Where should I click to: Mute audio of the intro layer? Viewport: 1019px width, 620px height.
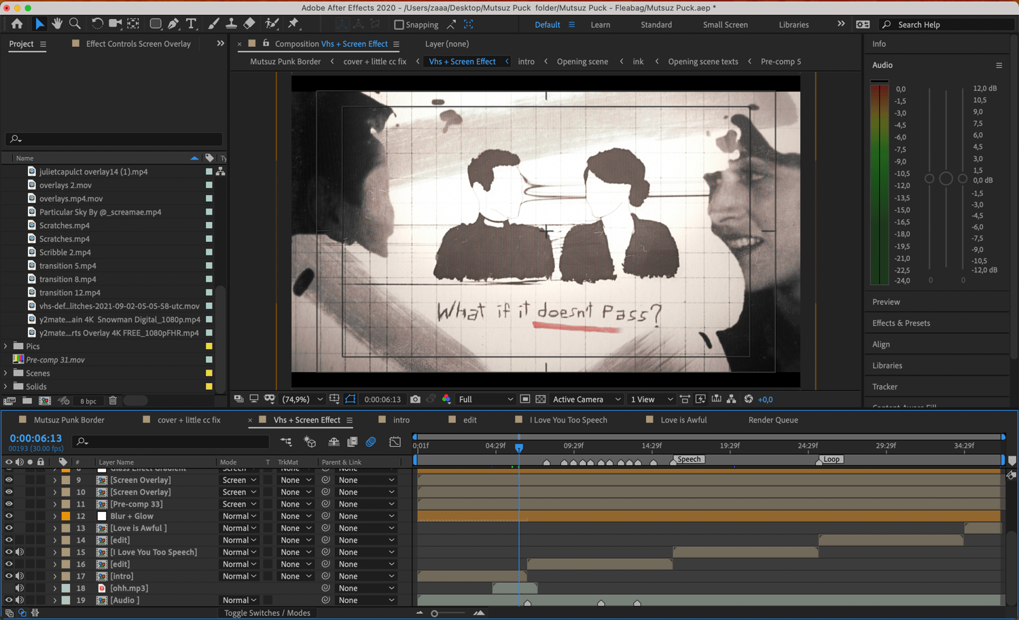pos(20,576)
